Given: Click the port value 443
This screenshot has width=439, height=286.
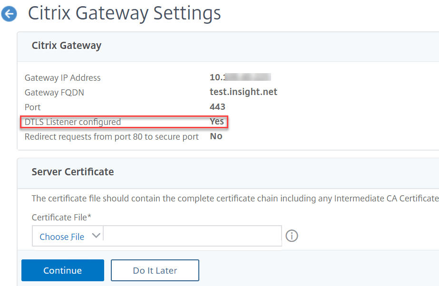Looking at the screenshot, I should pyautogui.click(x=217, y=107).
